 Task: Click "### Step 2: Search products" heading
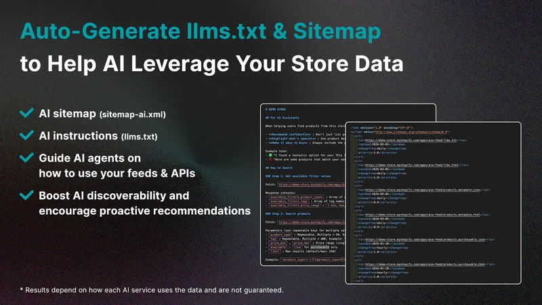pyautogui.click(x=288, y=213)
